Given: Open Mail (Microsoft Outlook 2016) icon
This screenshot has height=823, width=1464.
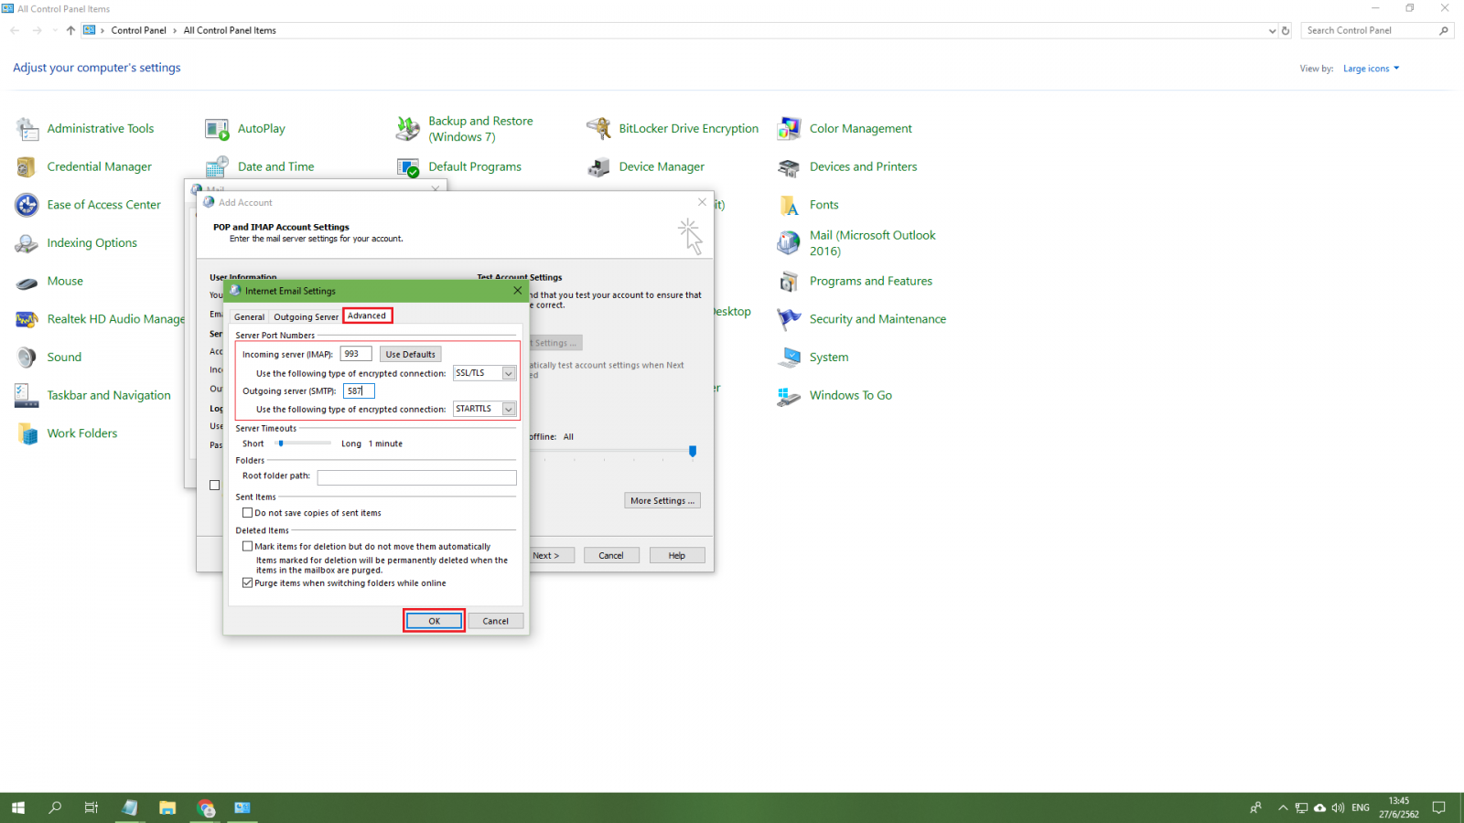Looking at the screenshot, I should click(789, 243).
